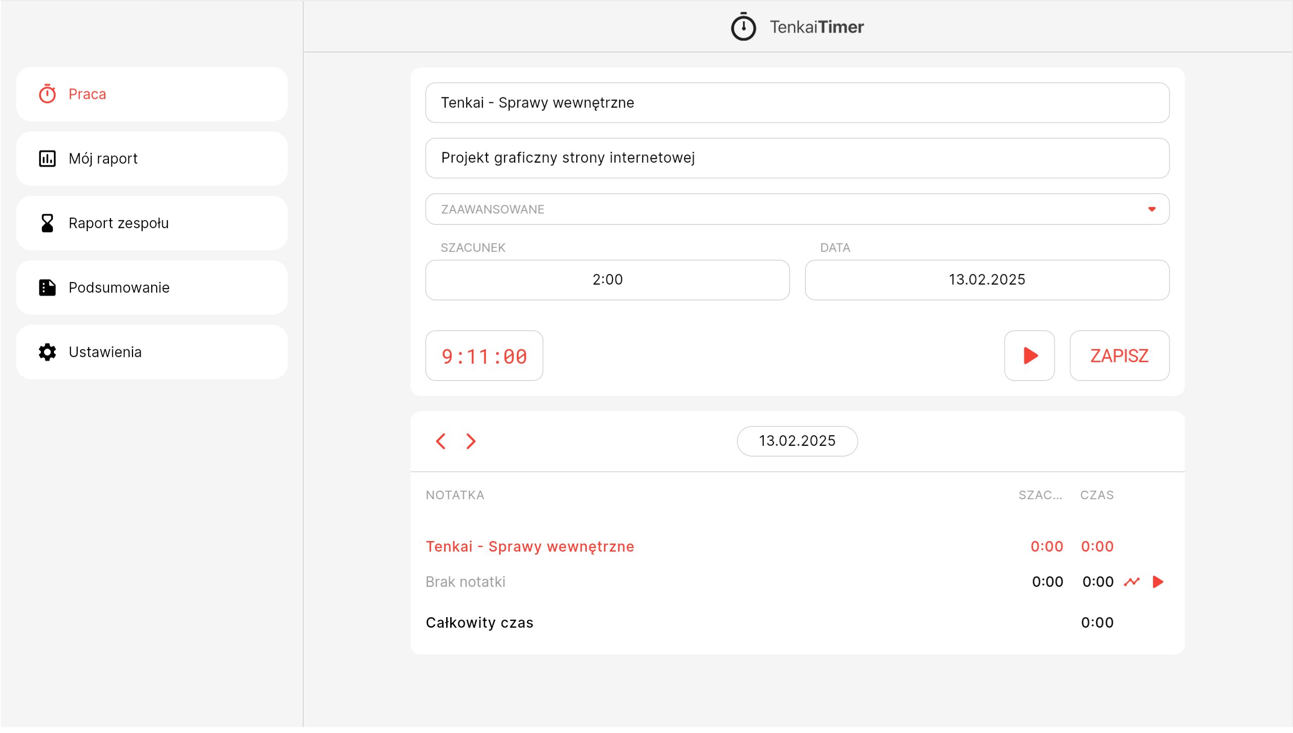Click the SZACUNEK label

click(x=473, y=248)
